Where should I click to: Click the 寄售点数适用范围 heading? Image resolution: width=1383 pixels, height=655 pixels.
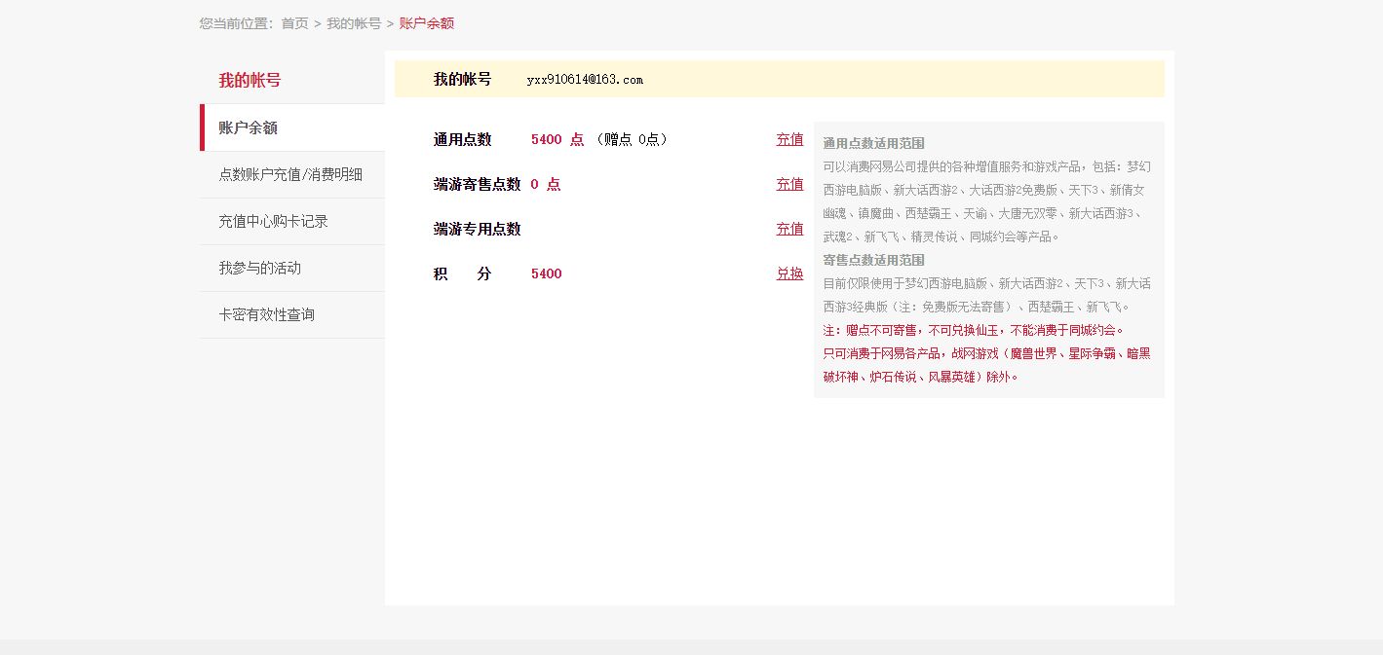[x=874, y=260]
